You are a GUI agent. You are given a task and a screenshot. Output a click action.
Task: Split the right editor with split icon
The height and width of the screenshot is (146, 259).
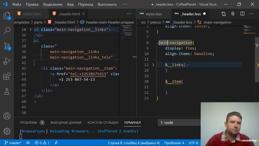point(242,14)
